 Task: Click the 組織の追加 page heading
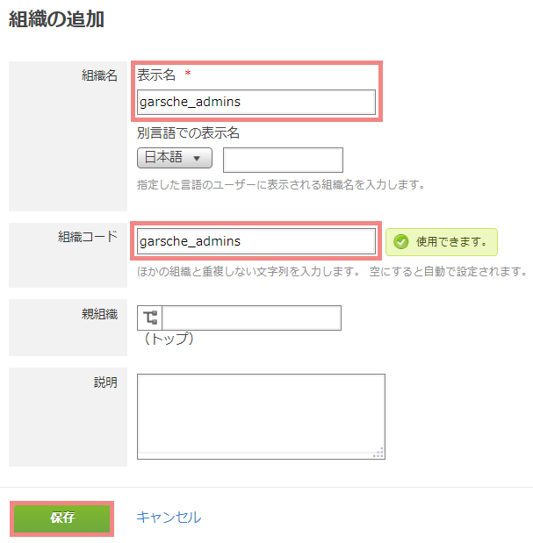pyautogui.click(x=56, y=19)
